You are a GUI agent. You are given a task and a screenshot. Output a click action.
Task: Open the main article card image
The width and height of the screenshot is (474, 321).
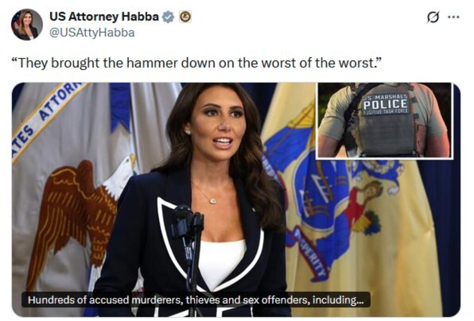(x=236, y=200)
